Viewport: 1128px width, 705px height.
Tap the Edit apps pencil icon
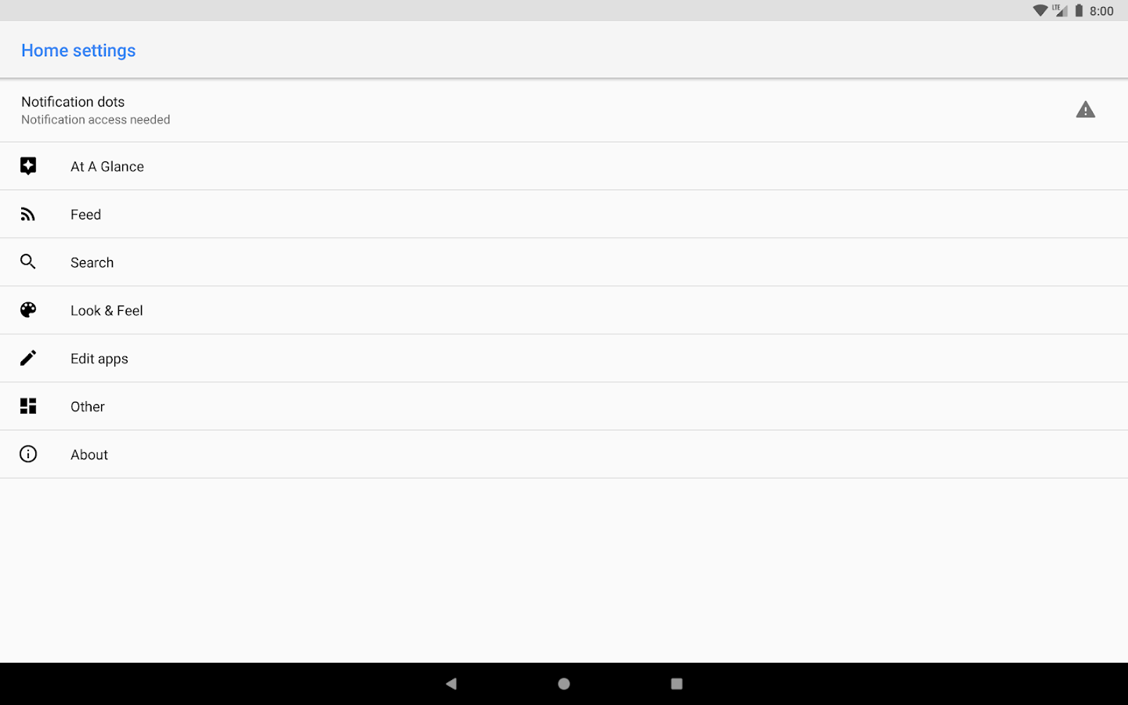point(28,358)
